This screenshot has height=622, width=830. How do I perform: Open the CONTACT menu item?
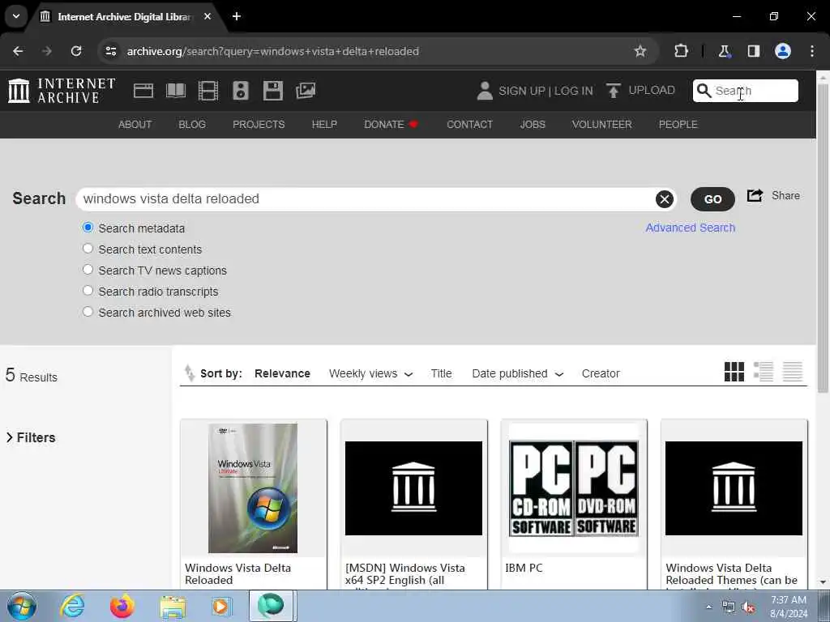pyautogui.click(x=469, y=124)
